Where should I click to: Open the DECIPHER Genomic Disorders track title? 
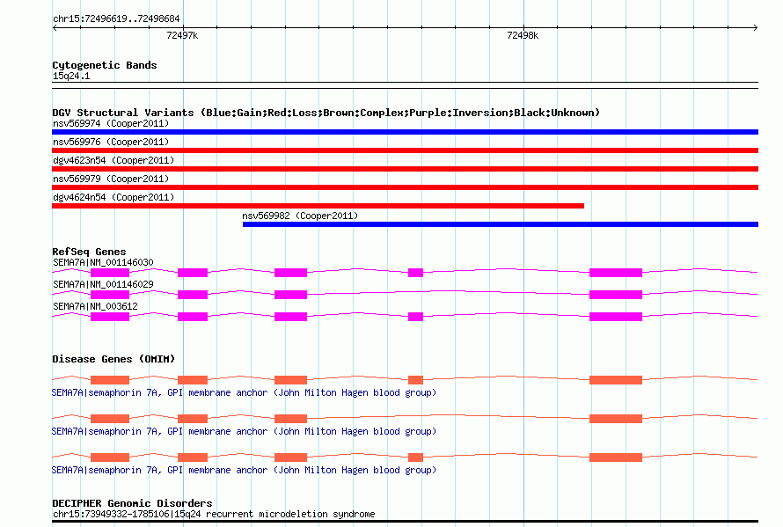(x=132, y=503)
